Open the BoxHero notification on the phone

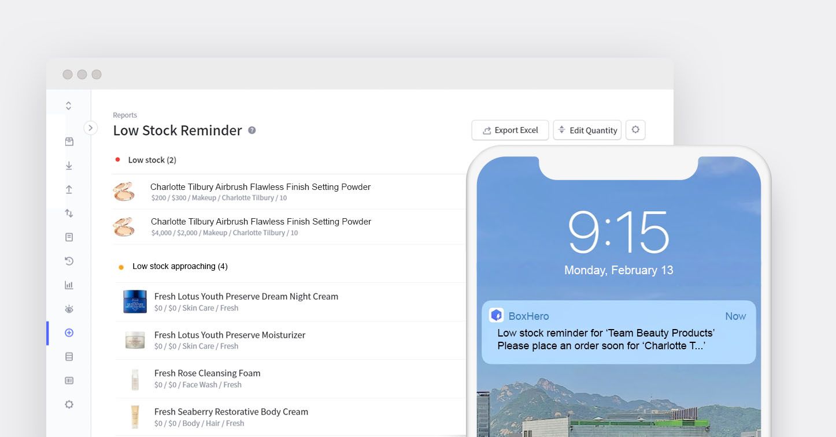click(x=618, y=332)
